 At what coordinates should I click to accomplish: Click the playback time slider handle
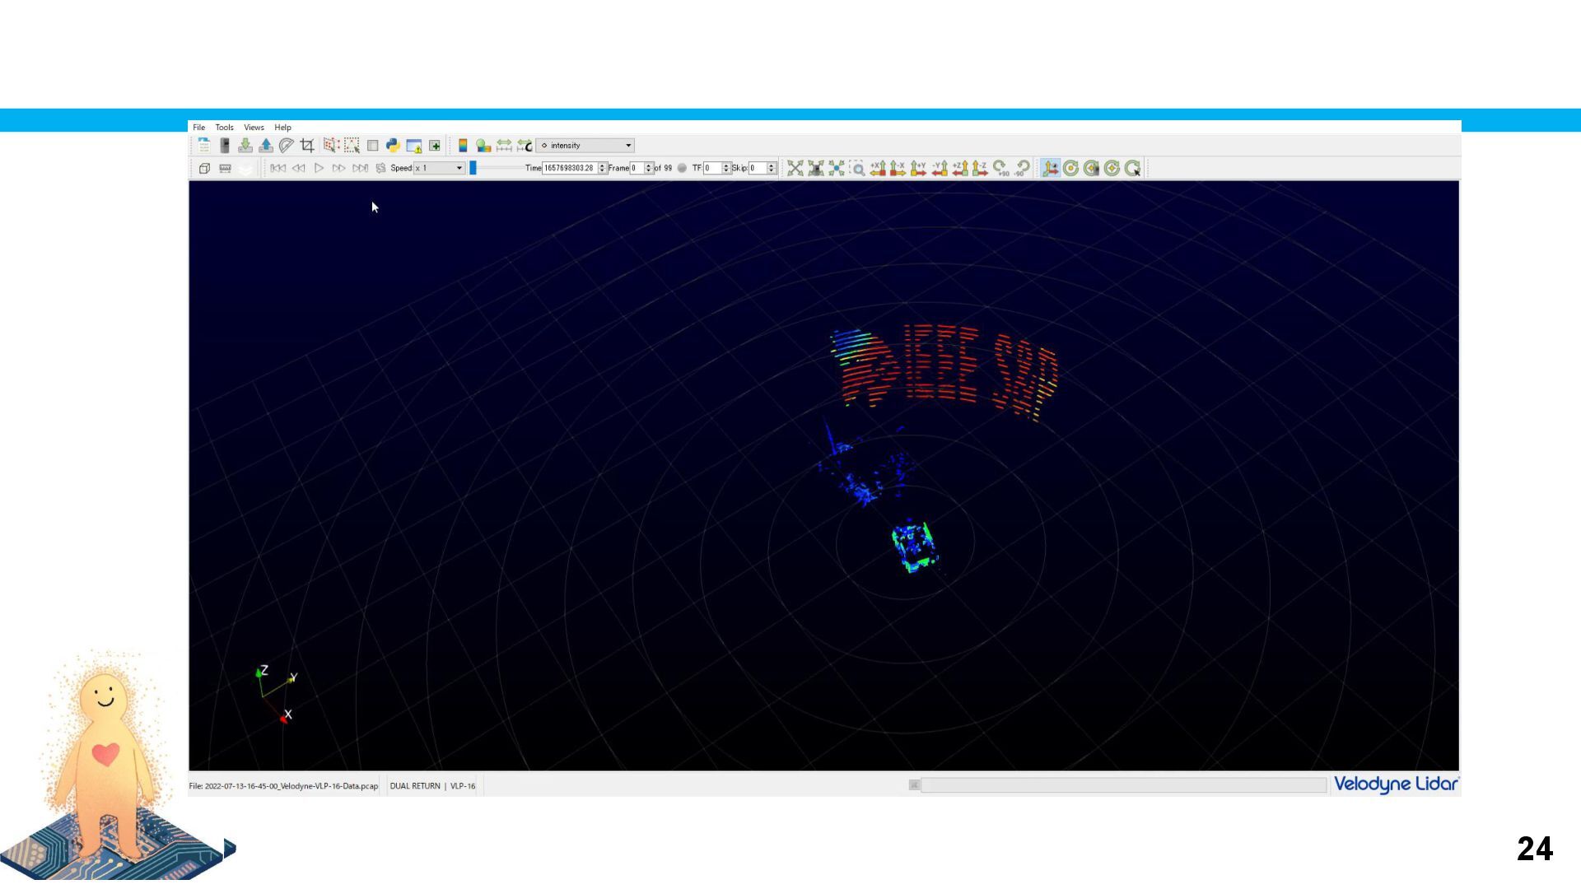pos(473,168)
